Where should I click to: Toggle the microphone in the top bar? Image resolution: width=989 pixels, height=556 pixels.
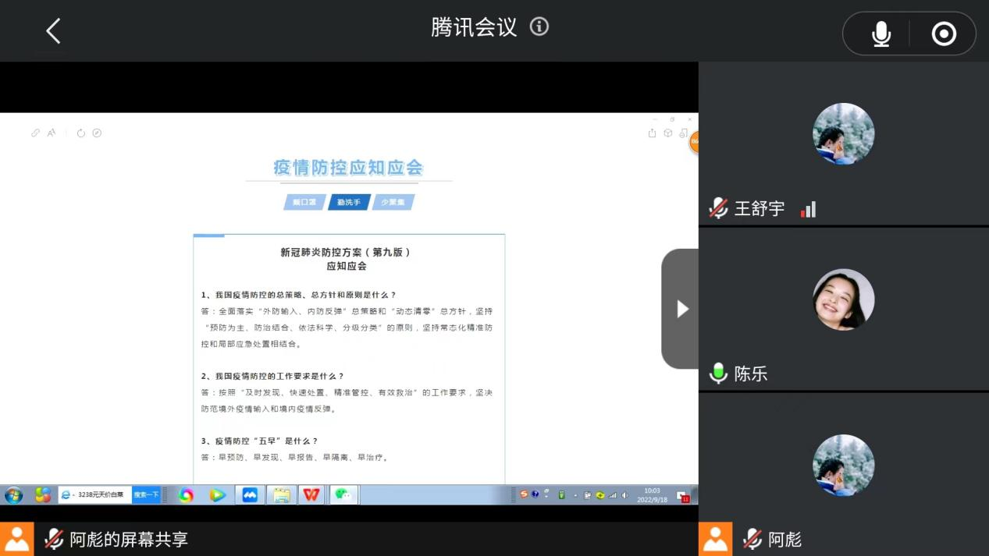pos(880,34)
